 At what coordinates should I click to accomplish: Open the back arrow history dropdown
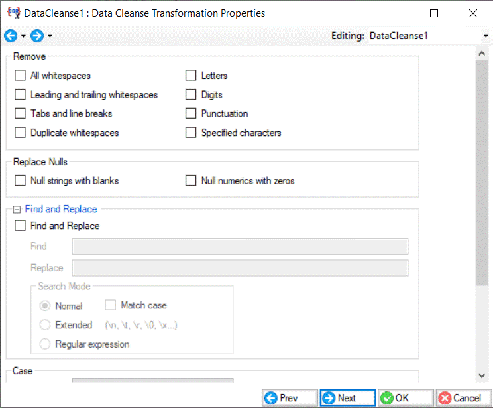(24, 36)
